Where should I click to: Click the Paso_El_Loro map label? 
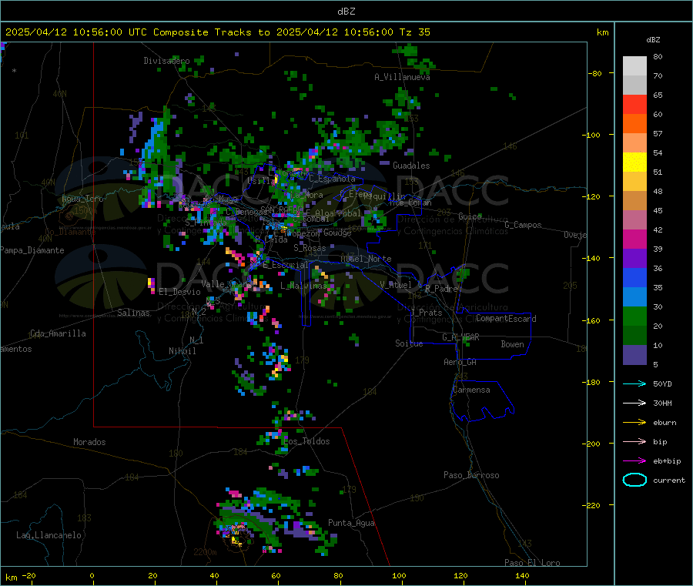532,563
